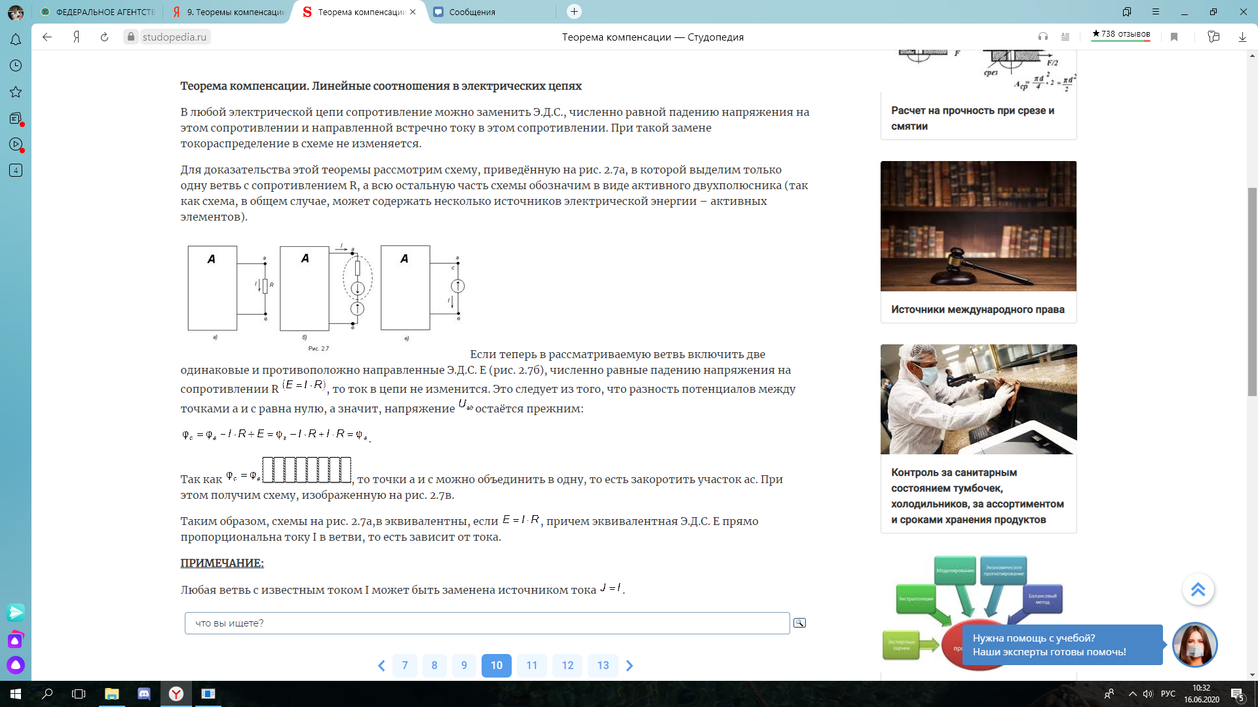1258x707 pixels.
Task: Close the Теорема компенсации tab
Action: point(413,12)
